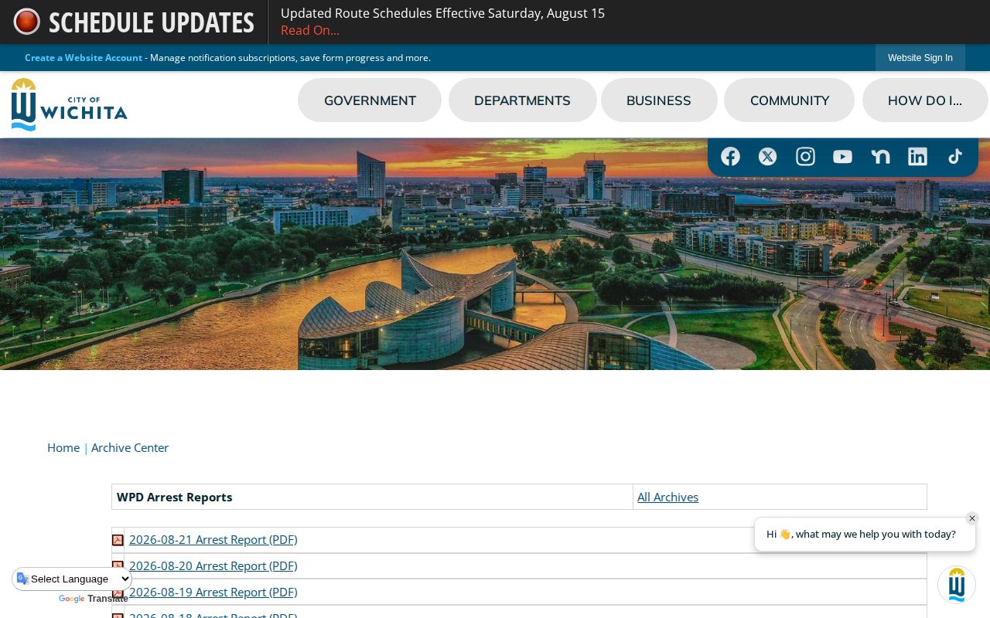Open the Nextdoor social icon

pyautogui.click(x=880, y=157)
